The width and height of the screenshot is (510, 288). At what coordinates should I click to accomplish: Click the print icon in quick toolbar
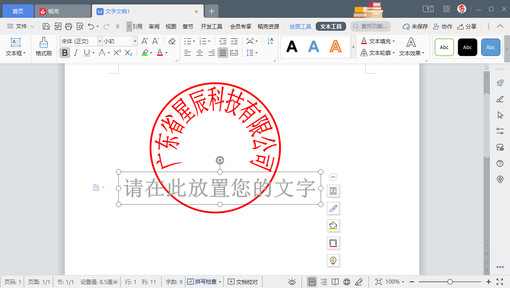click(68, 26)
